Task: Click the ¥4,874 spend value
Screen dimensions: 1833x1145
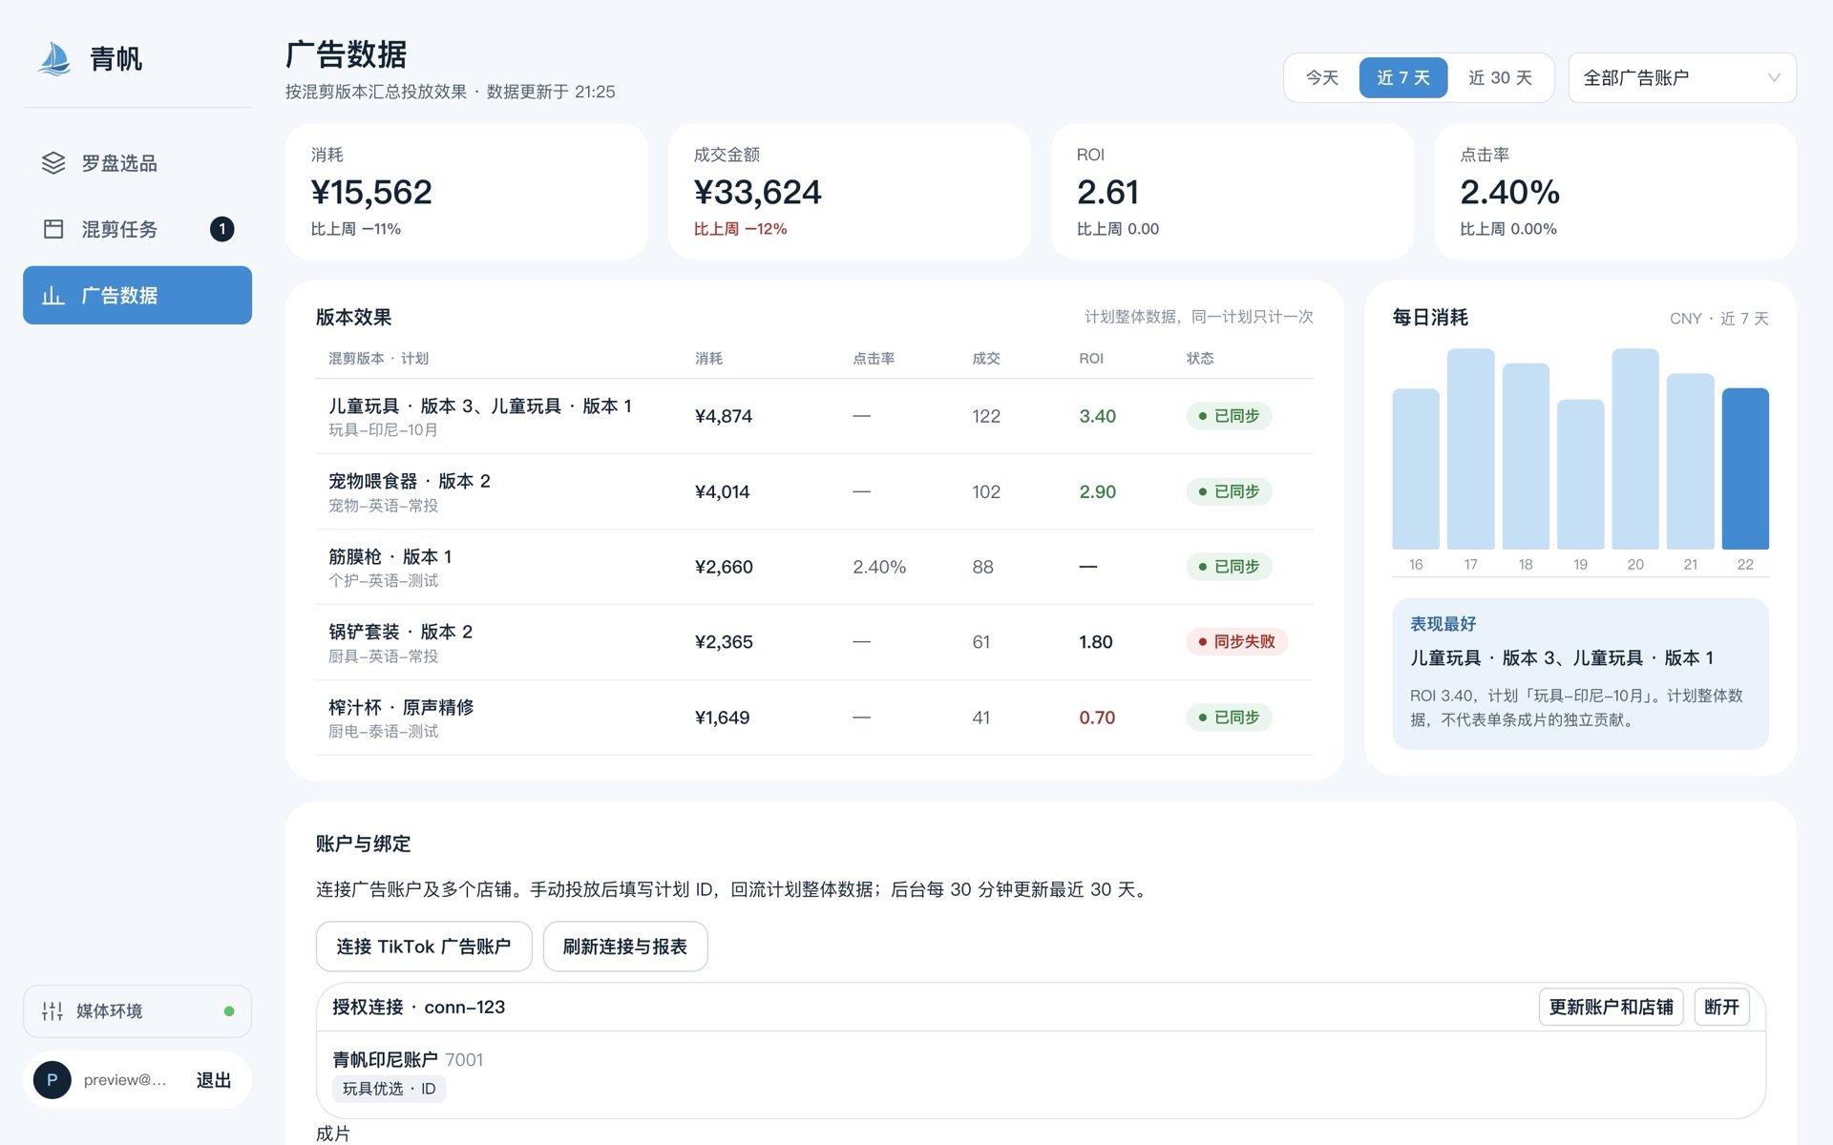Action: tap(724, 416)
